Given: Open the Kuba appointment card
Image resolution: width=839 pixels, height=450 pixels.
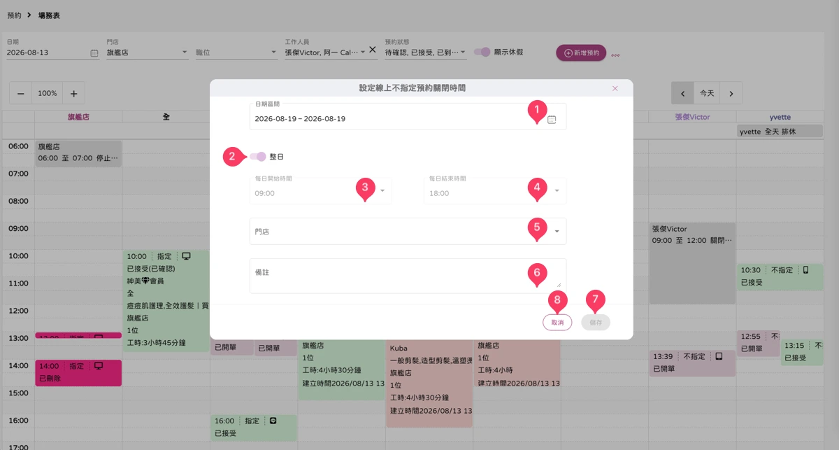Looking at the screenshot, I should (x=429, y=384).
